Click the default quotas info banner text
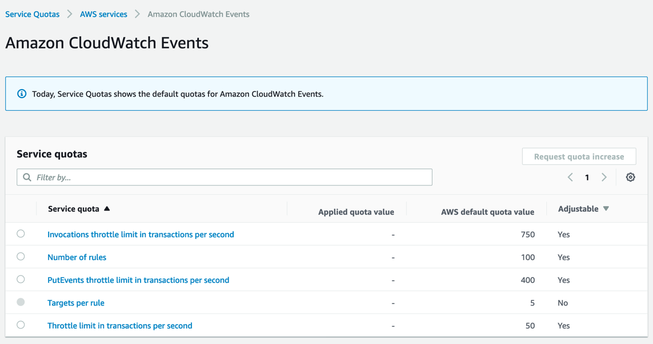 pos(178,94)
